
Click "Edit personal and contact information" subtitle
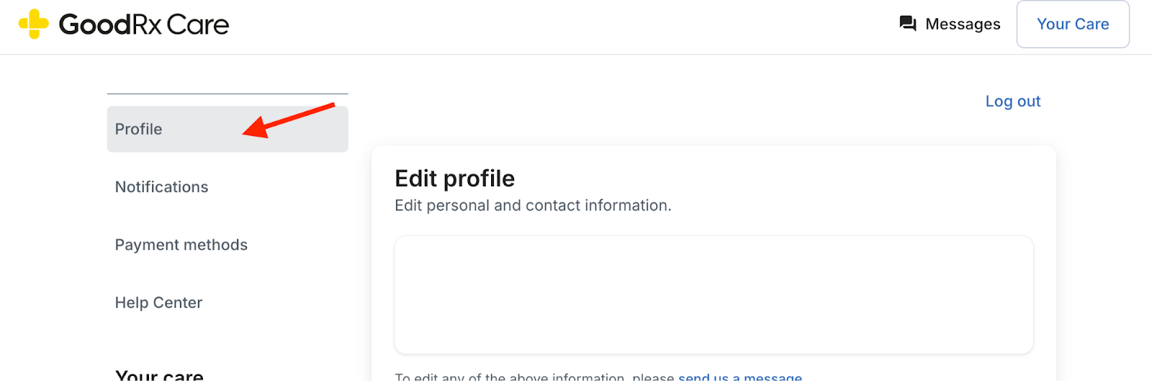[x=533, y=206]
